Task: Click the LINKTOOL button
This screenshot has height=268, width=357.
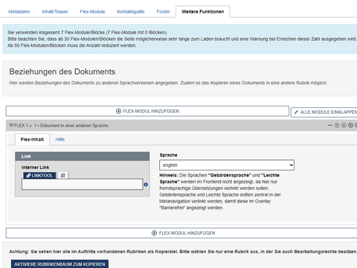Action: [x=39, y=176]
